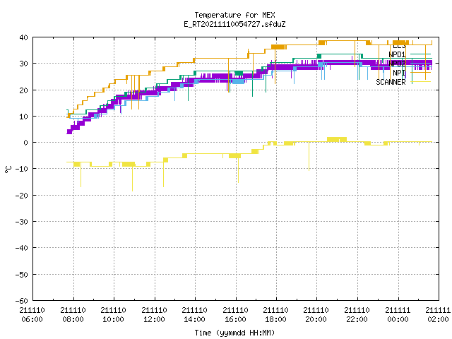
Task: Click the SCANNER legend label
Action: pos(391,82)
